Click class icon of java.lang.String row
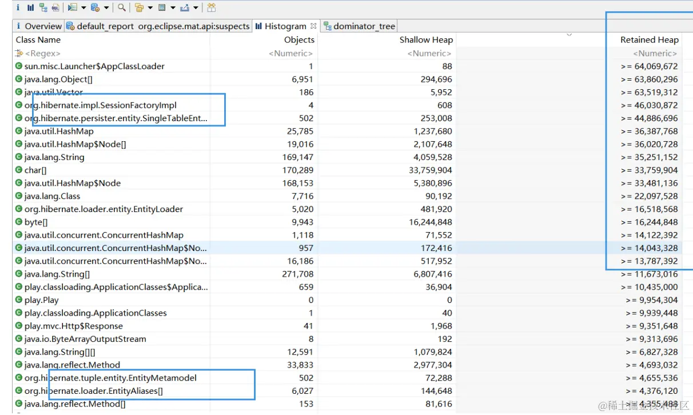693x415 pixels. coord(19,157)
